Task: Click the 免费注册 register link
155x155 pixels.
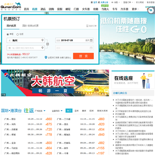Action: (x=104, y=2)
